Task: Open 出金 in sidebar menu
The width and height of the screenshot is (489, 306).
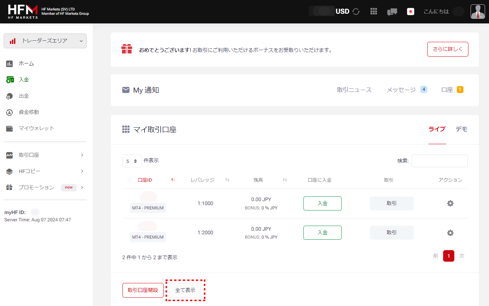Action: (24, 96)
